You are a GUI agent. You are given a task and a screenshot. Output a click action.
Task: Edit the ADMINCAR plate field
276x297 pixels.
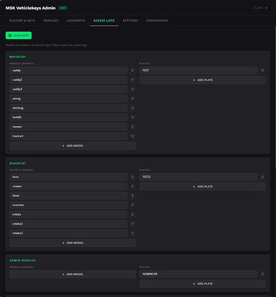click(x=198, y=274)
